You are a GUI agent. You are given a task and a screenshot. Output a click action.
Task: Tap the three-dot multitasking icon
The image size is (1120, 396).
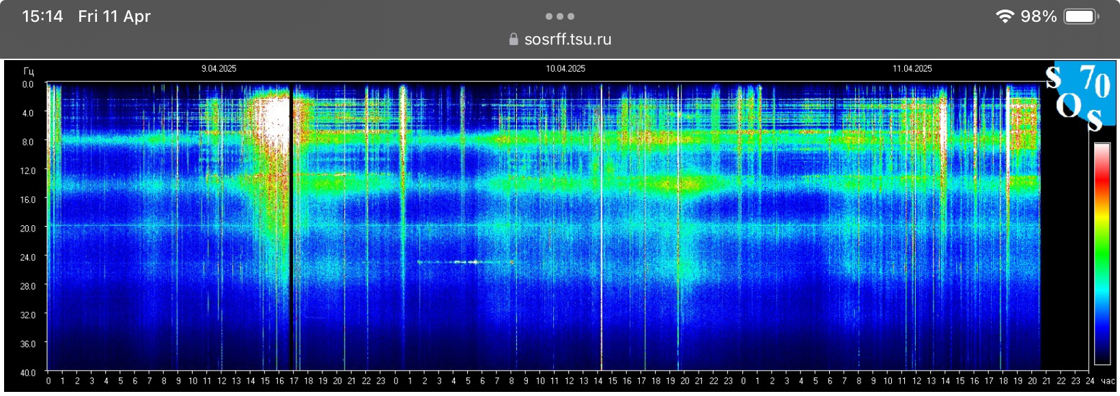(560, 16)
